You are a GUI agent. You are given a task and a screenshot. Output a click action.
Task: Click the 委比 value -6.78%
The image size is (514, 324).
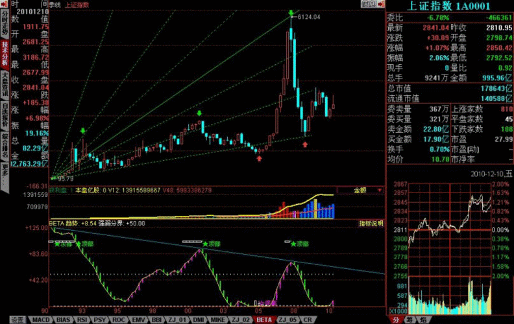click(x=438, y=17)
